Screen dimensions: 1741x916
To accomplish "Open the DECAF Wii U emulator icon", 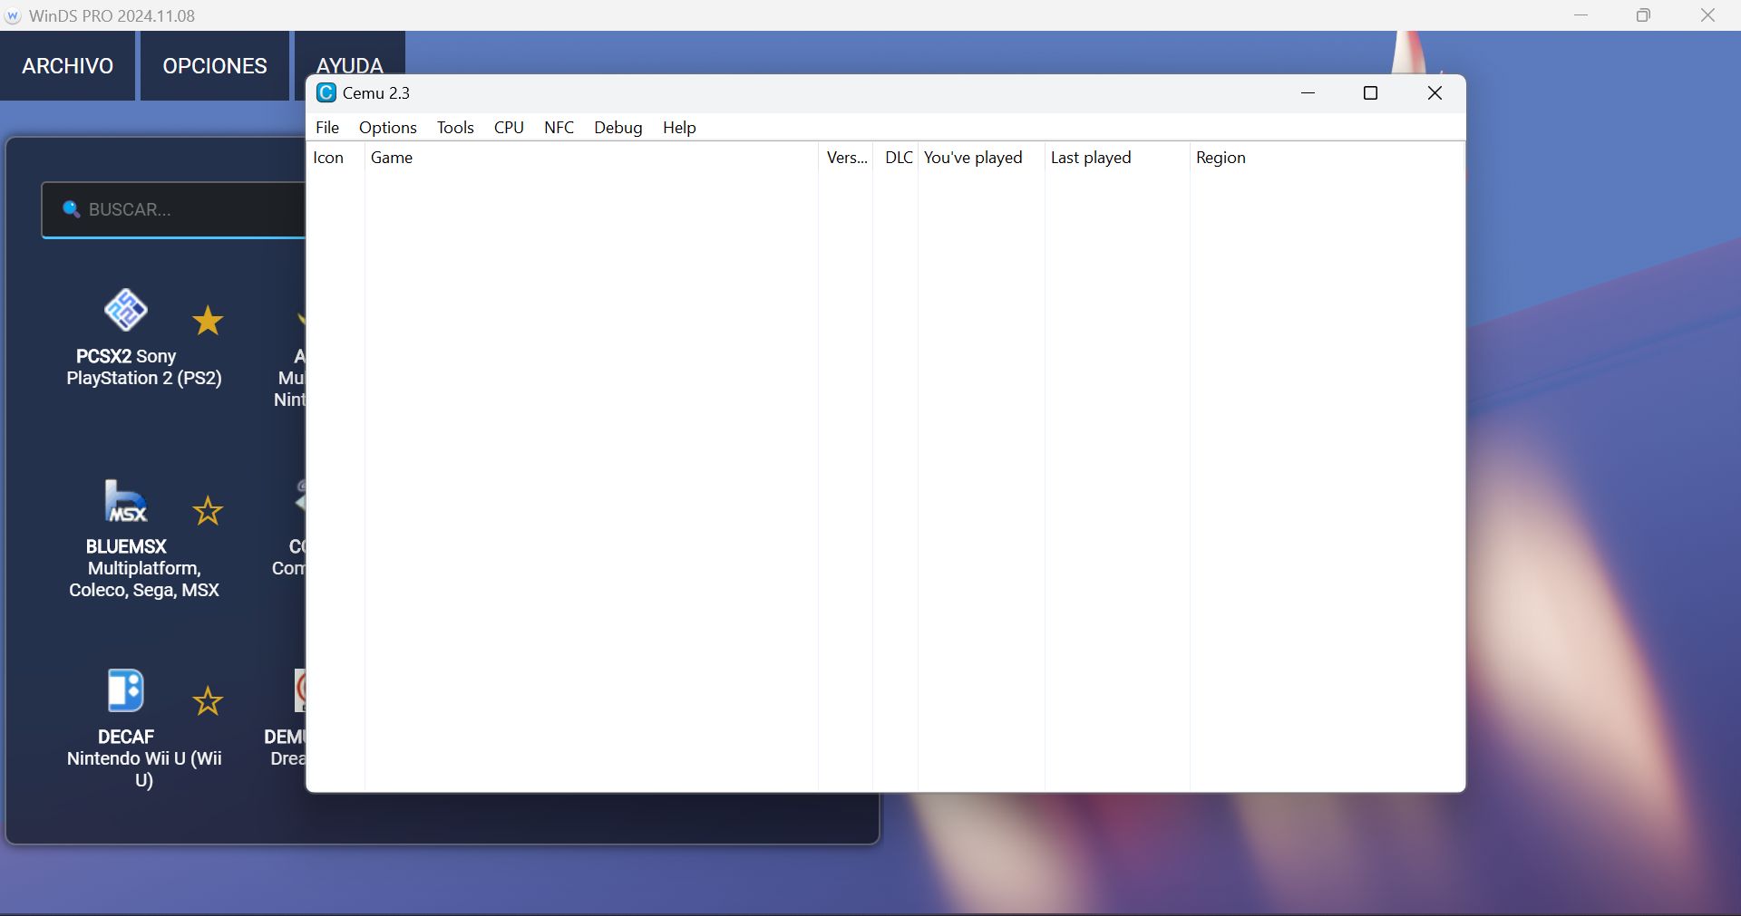I will [126, 690].
